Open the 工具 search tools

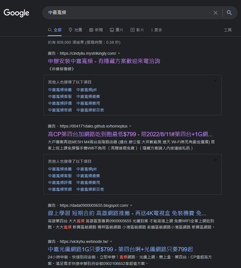pos(228,30)
